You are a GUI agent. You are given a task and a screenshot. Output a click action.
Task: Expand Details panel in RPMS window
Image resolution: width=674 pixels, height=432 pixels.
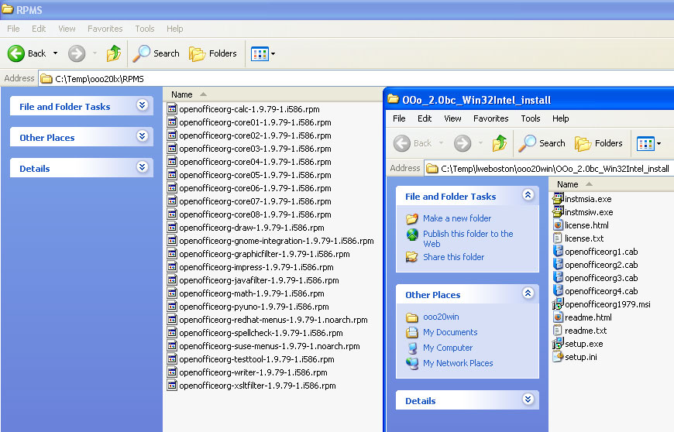point(142,167)
